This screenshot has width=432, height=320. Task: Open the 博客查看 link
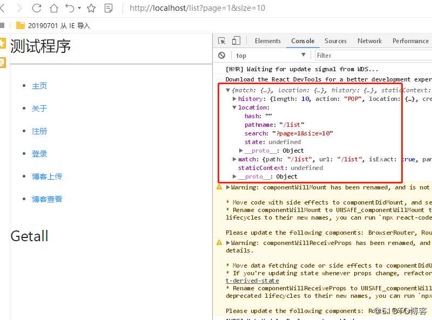click(x=47, y=199)
